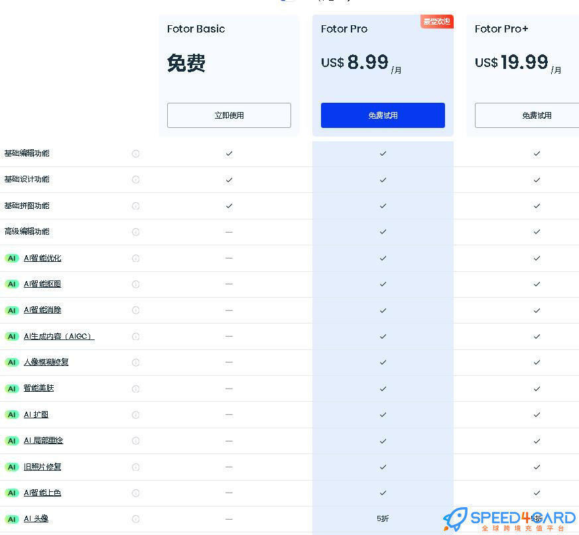The width and height of the screenshot is (579, 535).
Task: Click the AI badge beside AI 扩图
Action: point(12,414)
